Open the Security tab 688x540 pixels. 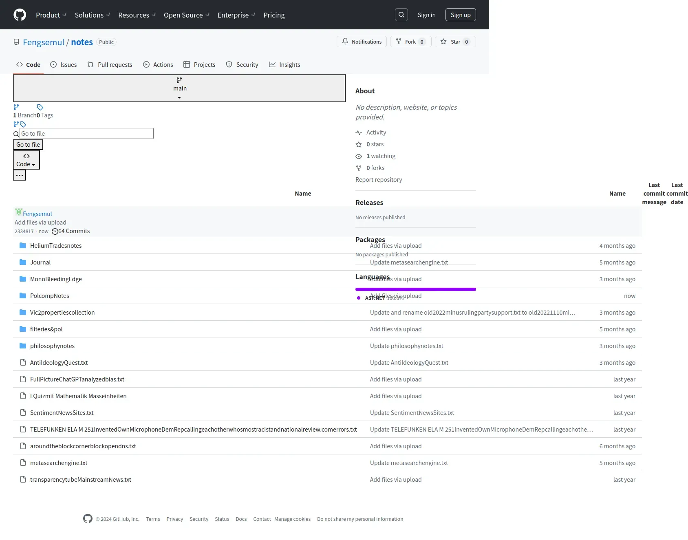coord(242,64)
